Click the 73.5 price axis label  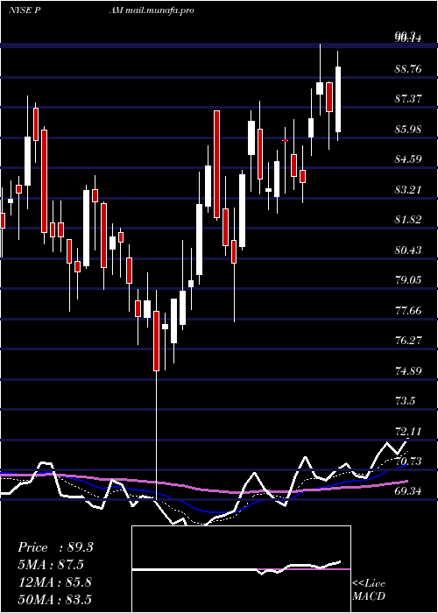click(x=405, y=401)
